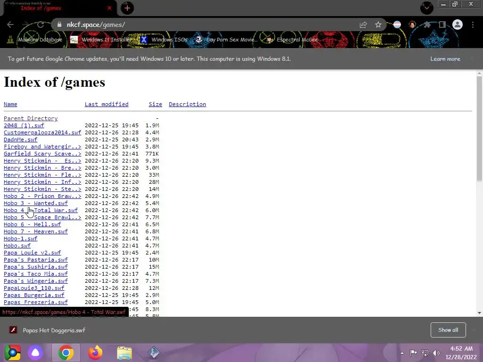The image size is (483, 362).
Task: Bookmark page with the star icon
Action: pos(378,25)
